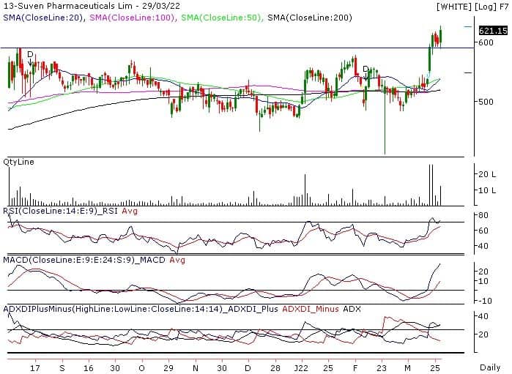This screenshot has height=374, width=512.
Task: Select the QtyLine volume panel label
Action: pyautogui.click(x=19, y=161)
